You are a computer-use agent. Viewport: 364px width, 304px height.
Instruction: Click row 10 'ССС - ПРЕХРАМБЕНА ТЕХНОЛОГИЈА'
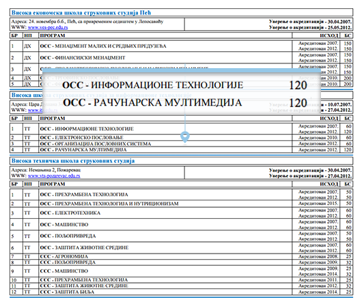point(181,280)
